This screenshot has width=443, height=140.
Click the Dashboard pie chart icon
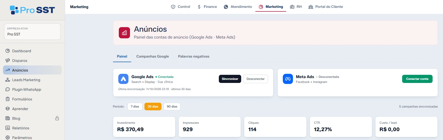8,51
